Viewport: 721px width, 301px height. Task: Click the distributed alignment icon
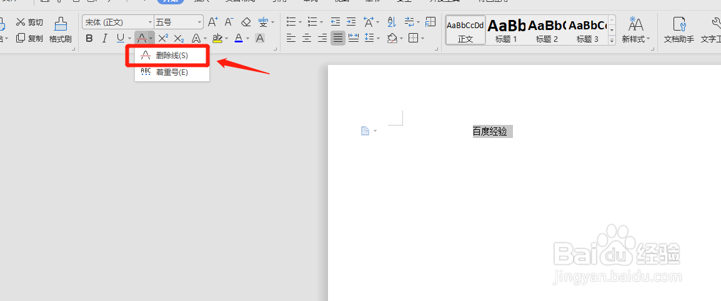coord(354,38)
